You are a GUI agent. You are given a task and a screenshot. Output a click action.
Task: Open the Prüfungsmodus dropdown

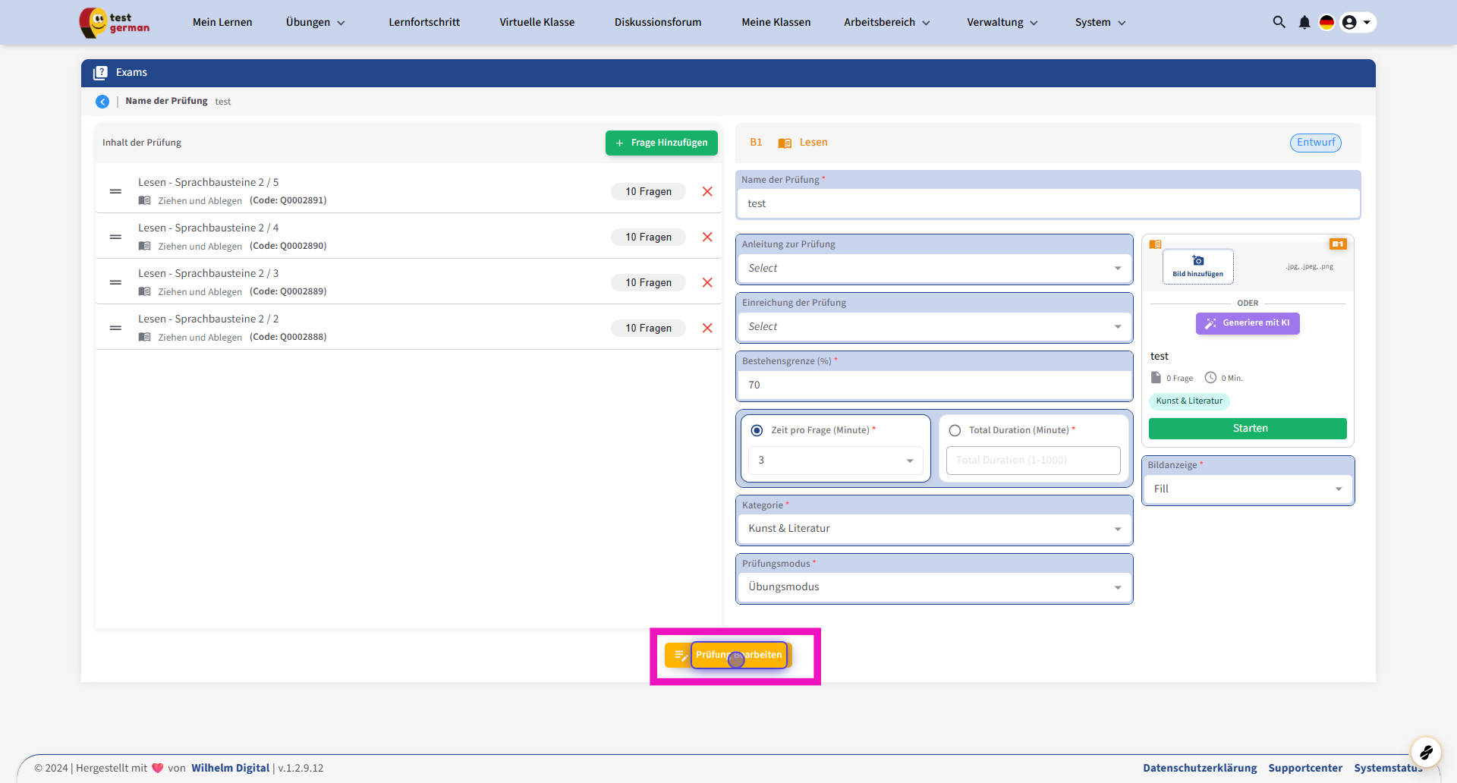coord(933,587)
